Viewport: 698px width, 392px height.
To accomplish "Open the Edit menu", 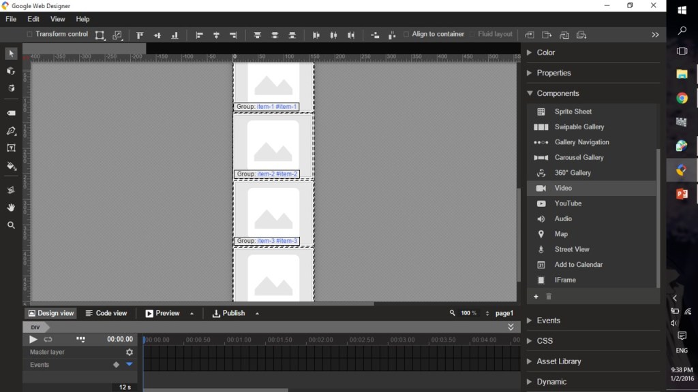I will coord(33,19).
